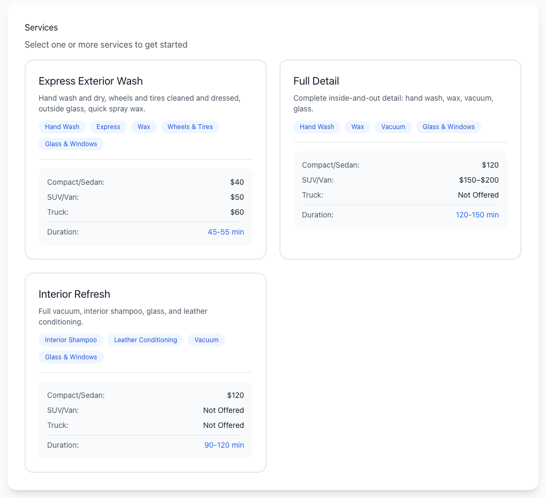Click Interior Refresh SUV/Van Not Offered value
The image size is (546, 498).
(x=224, y=410)
